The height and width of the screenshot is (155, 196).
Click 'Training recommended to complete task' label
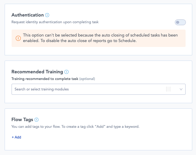click(x=45, y=79)
